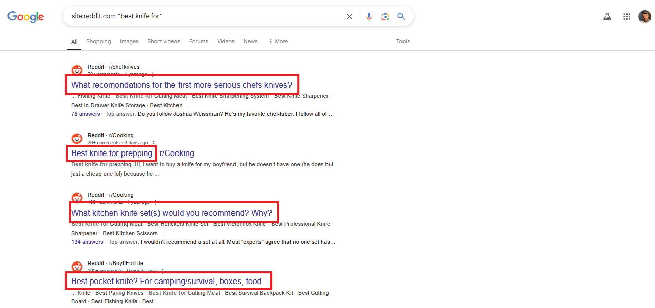The width and height of the screenshot is (655, 308).
Task: Click the magnifying glass search button
Action: click(x=401, y=16)
